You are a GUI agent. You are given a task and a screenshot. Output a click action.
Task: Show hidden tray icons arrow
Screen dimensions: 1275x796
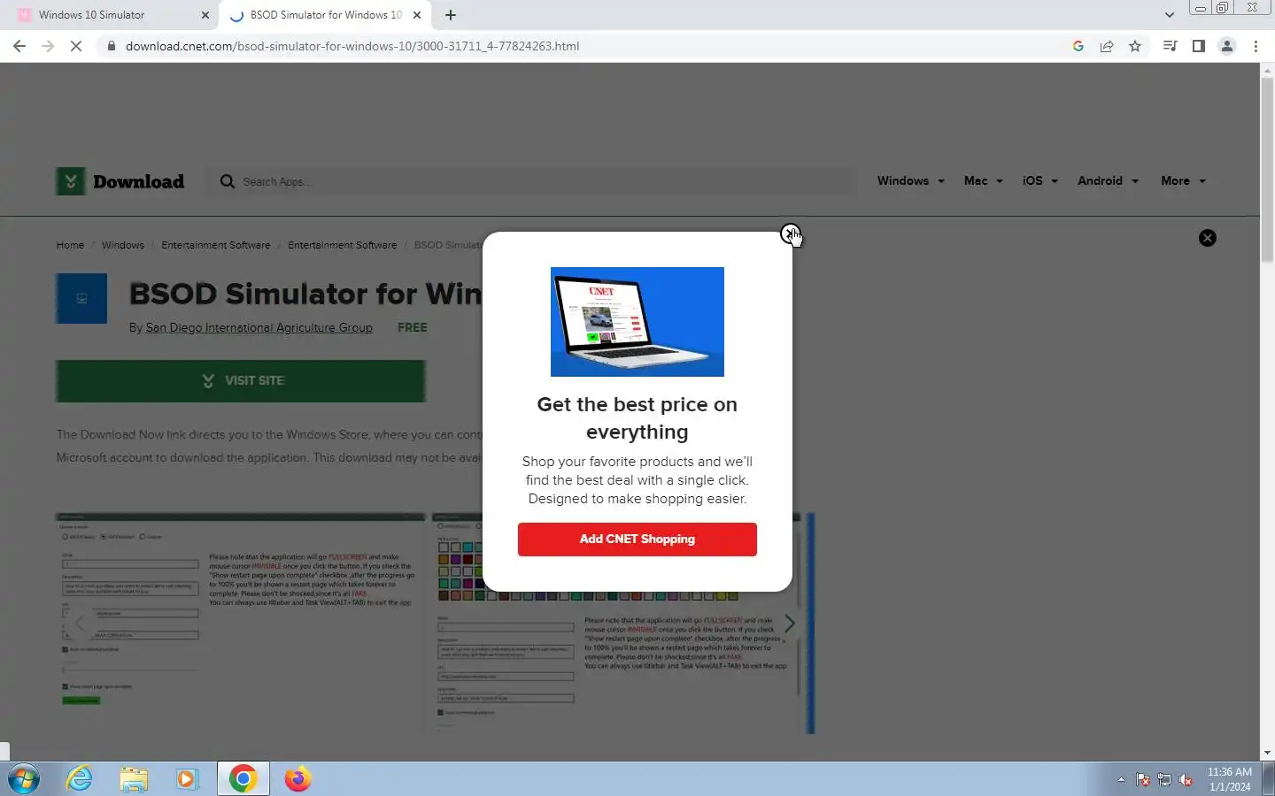1121,780
